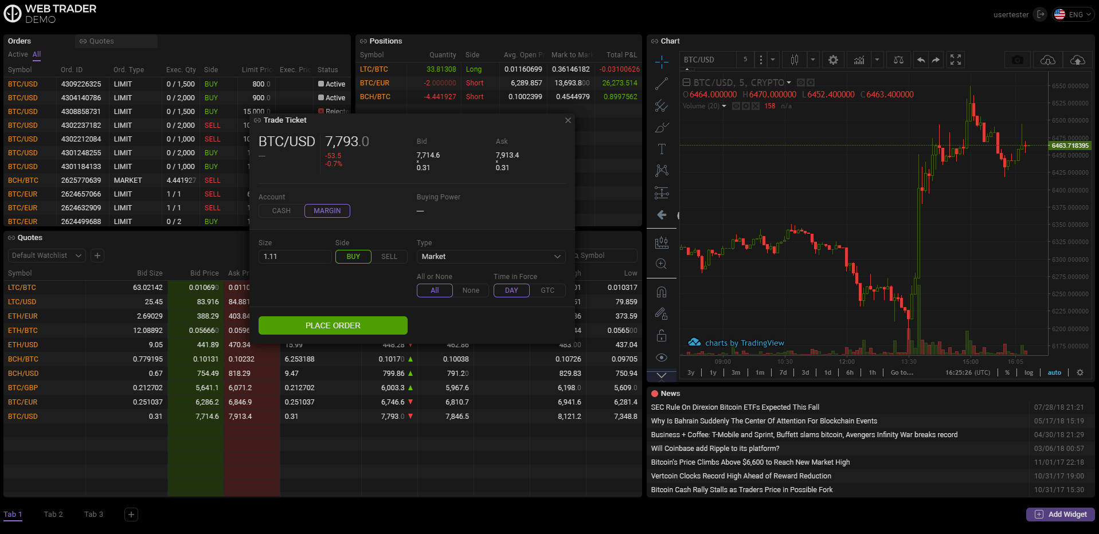
Task: Select the brush drawing tool
Action: [x=662, y=127]
